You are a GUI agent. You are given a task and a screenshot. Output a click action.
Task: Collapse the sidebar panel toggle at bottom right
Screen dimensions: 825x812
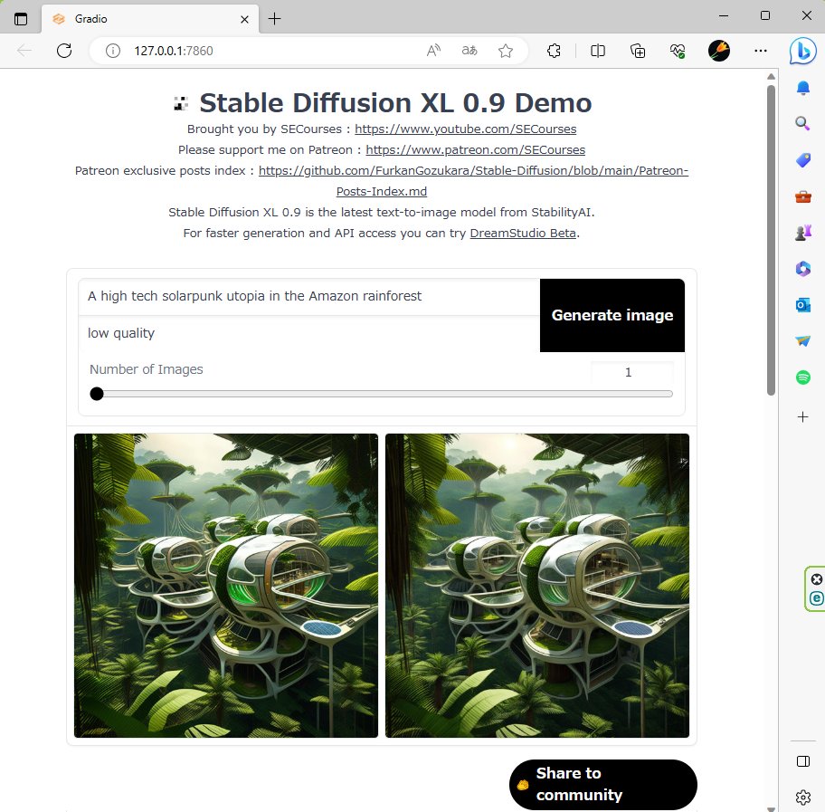click(802, 761)
